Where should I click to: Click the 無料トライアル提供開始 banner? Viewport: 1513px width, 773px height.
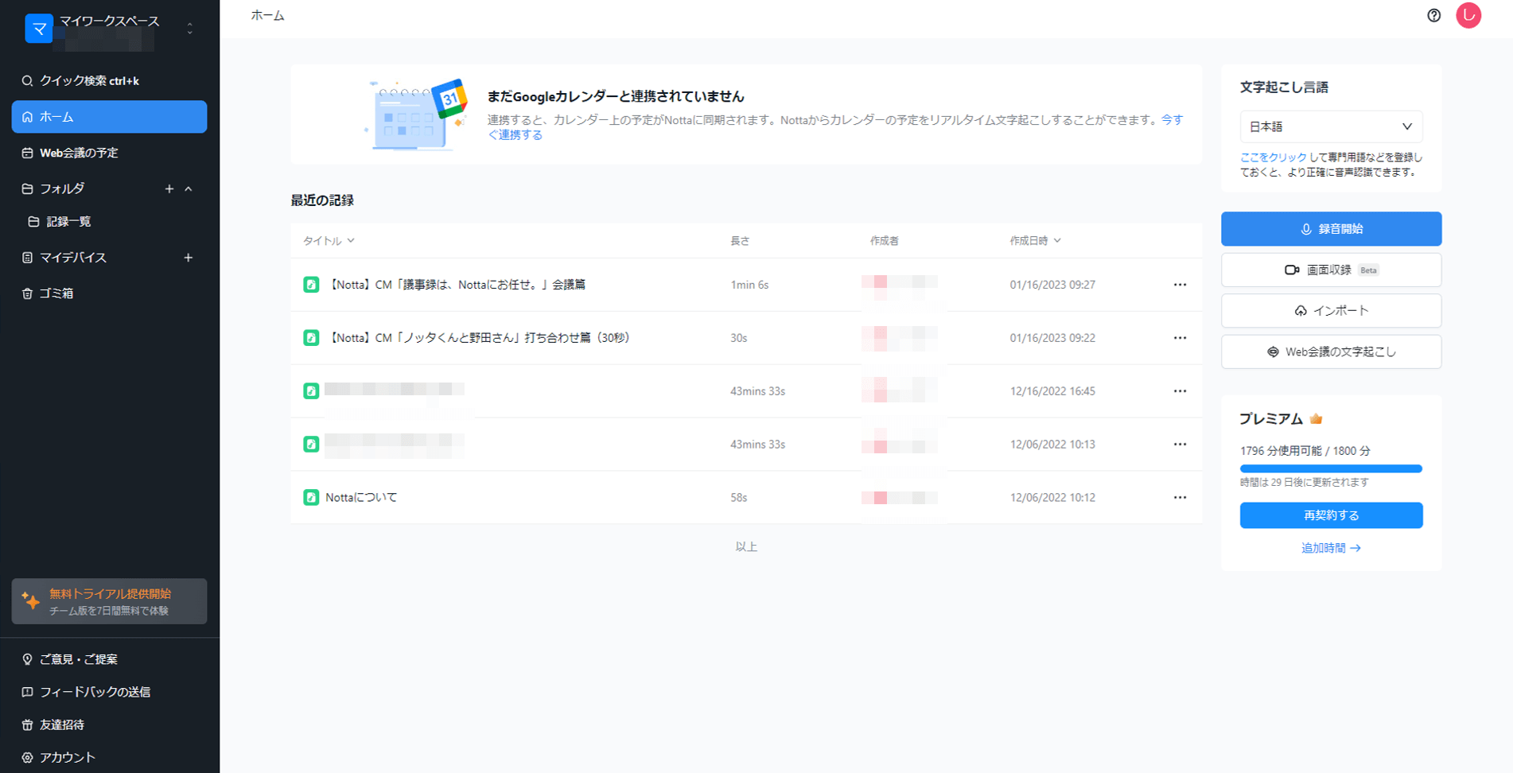[x=109, y=601]
